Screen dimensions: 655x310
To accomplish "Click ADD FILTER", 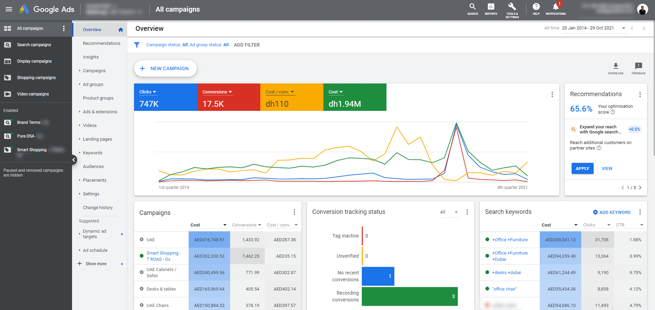I will click(x=247, y=45).
